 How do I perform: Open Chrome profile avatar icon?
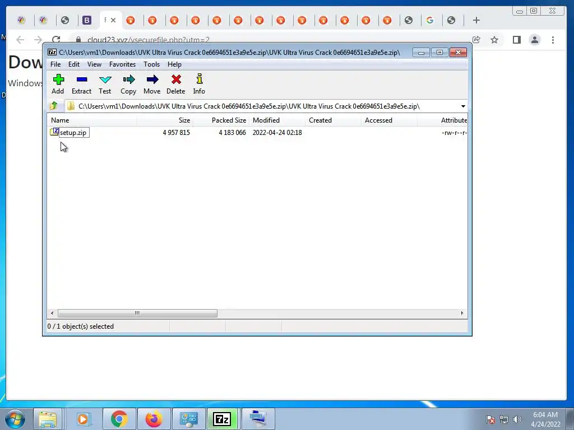(x=535, y=40)
